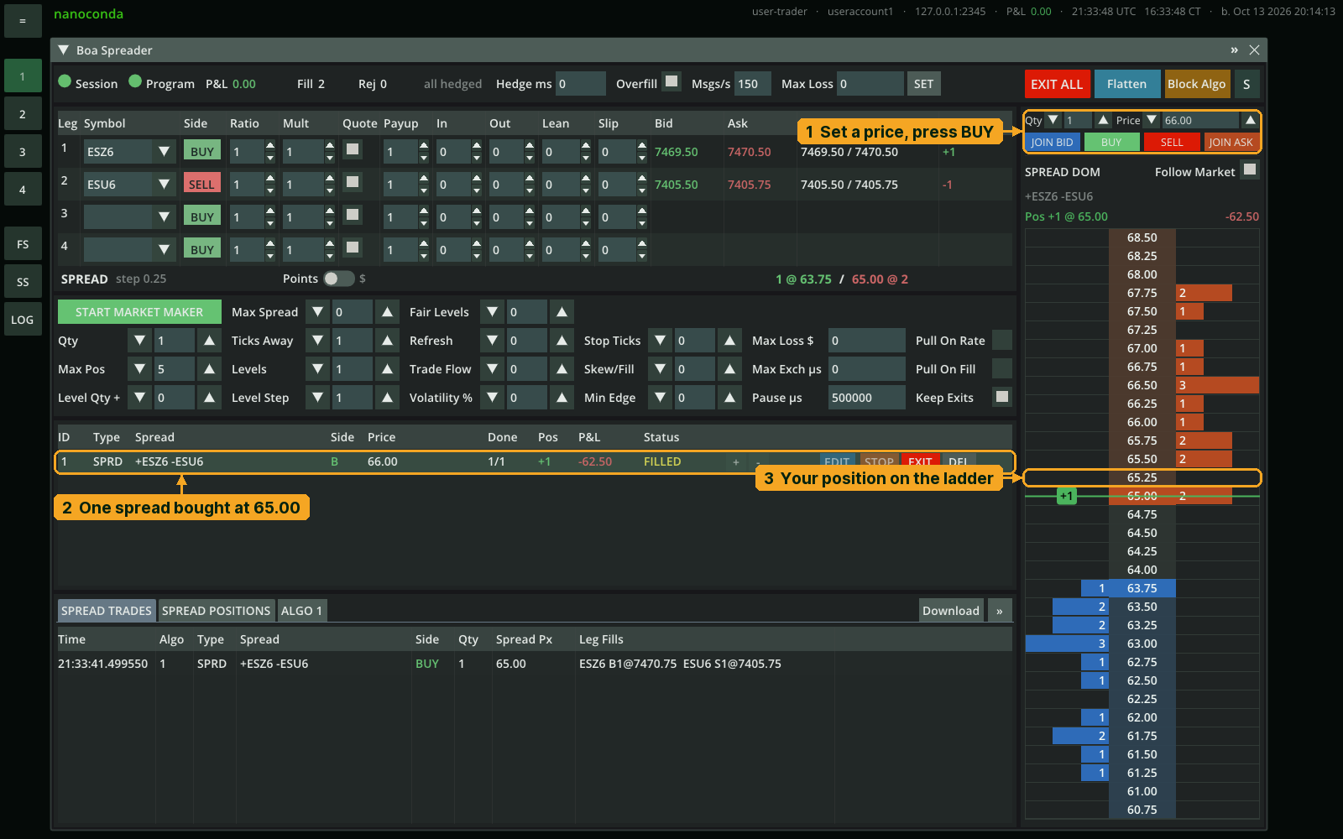Click the Block Algo button
Screen dimensions: 1343x839
(x=1196, y=84)
